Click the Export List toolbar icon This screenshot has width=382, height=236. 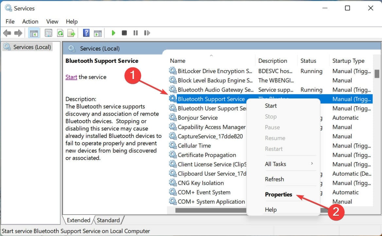(x=71, y=33)
